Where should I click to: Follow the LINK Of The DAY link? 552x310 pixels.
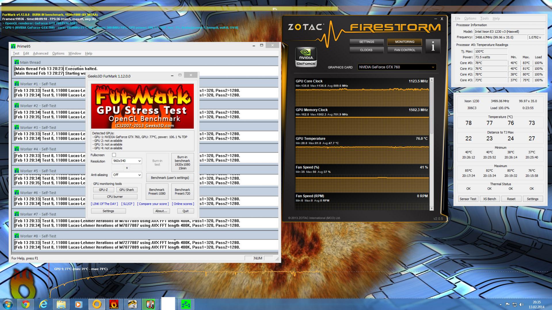point(104,204)
